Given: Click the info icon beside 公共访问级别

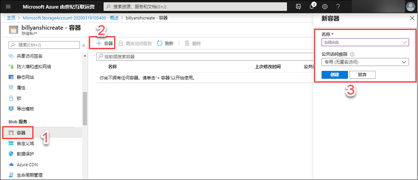Looking at the screenshot, I should 352,54.
